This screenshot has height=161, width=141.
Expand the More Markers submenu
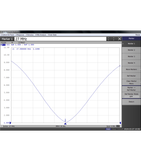point(131,69)
